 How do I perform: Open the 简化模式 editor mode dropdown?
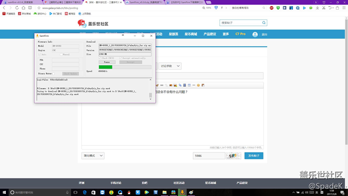(x=93, y=156)
